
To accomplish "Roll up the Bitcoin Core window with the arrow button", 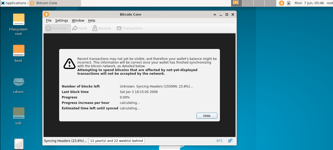I will tap(215, 15).
